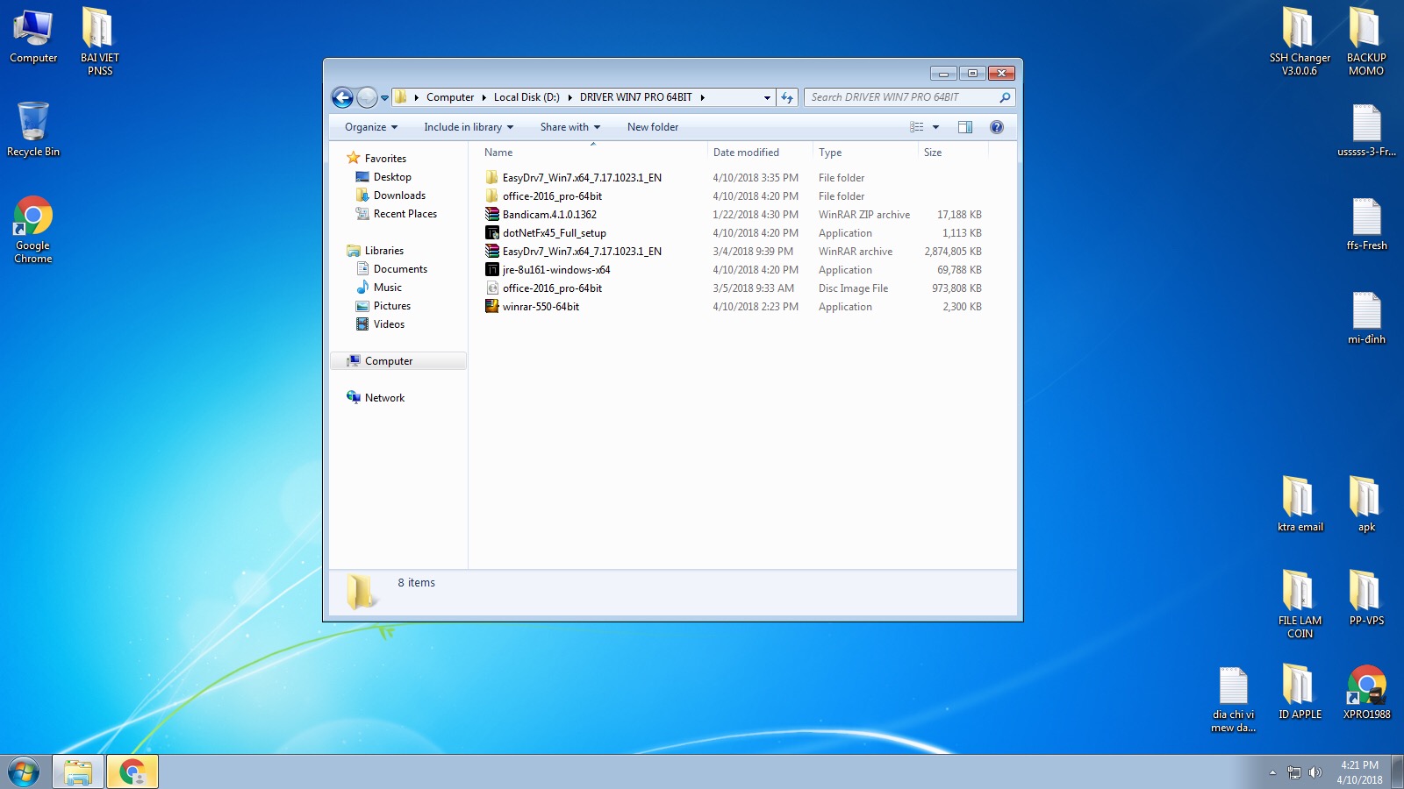
Task: Expand the Include in library dropdown
Action: coord(468,127)
